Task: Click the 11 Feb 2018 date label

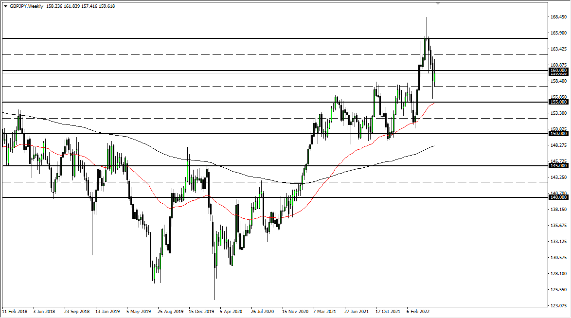Action: (16, 312)
